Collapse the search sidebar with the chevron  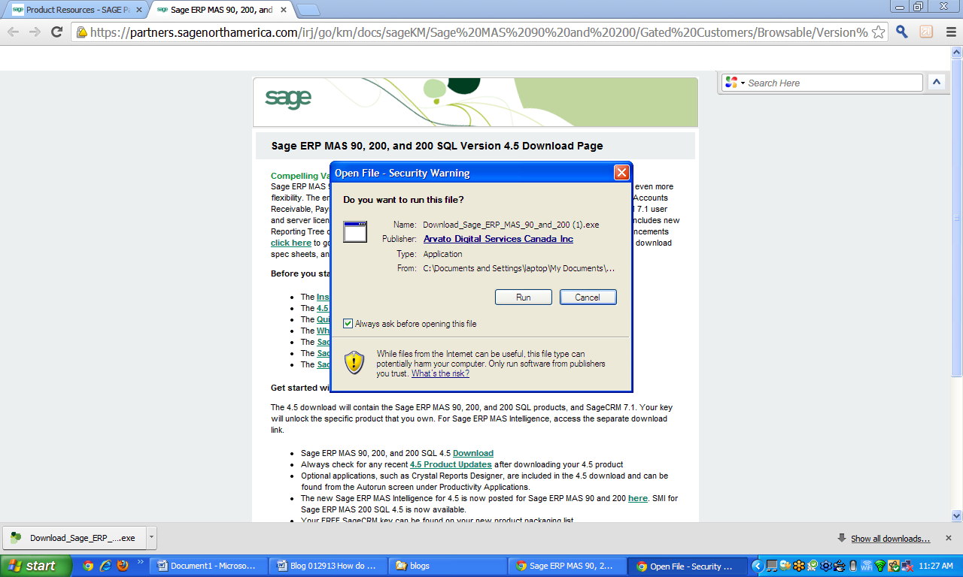coord(937,83)
